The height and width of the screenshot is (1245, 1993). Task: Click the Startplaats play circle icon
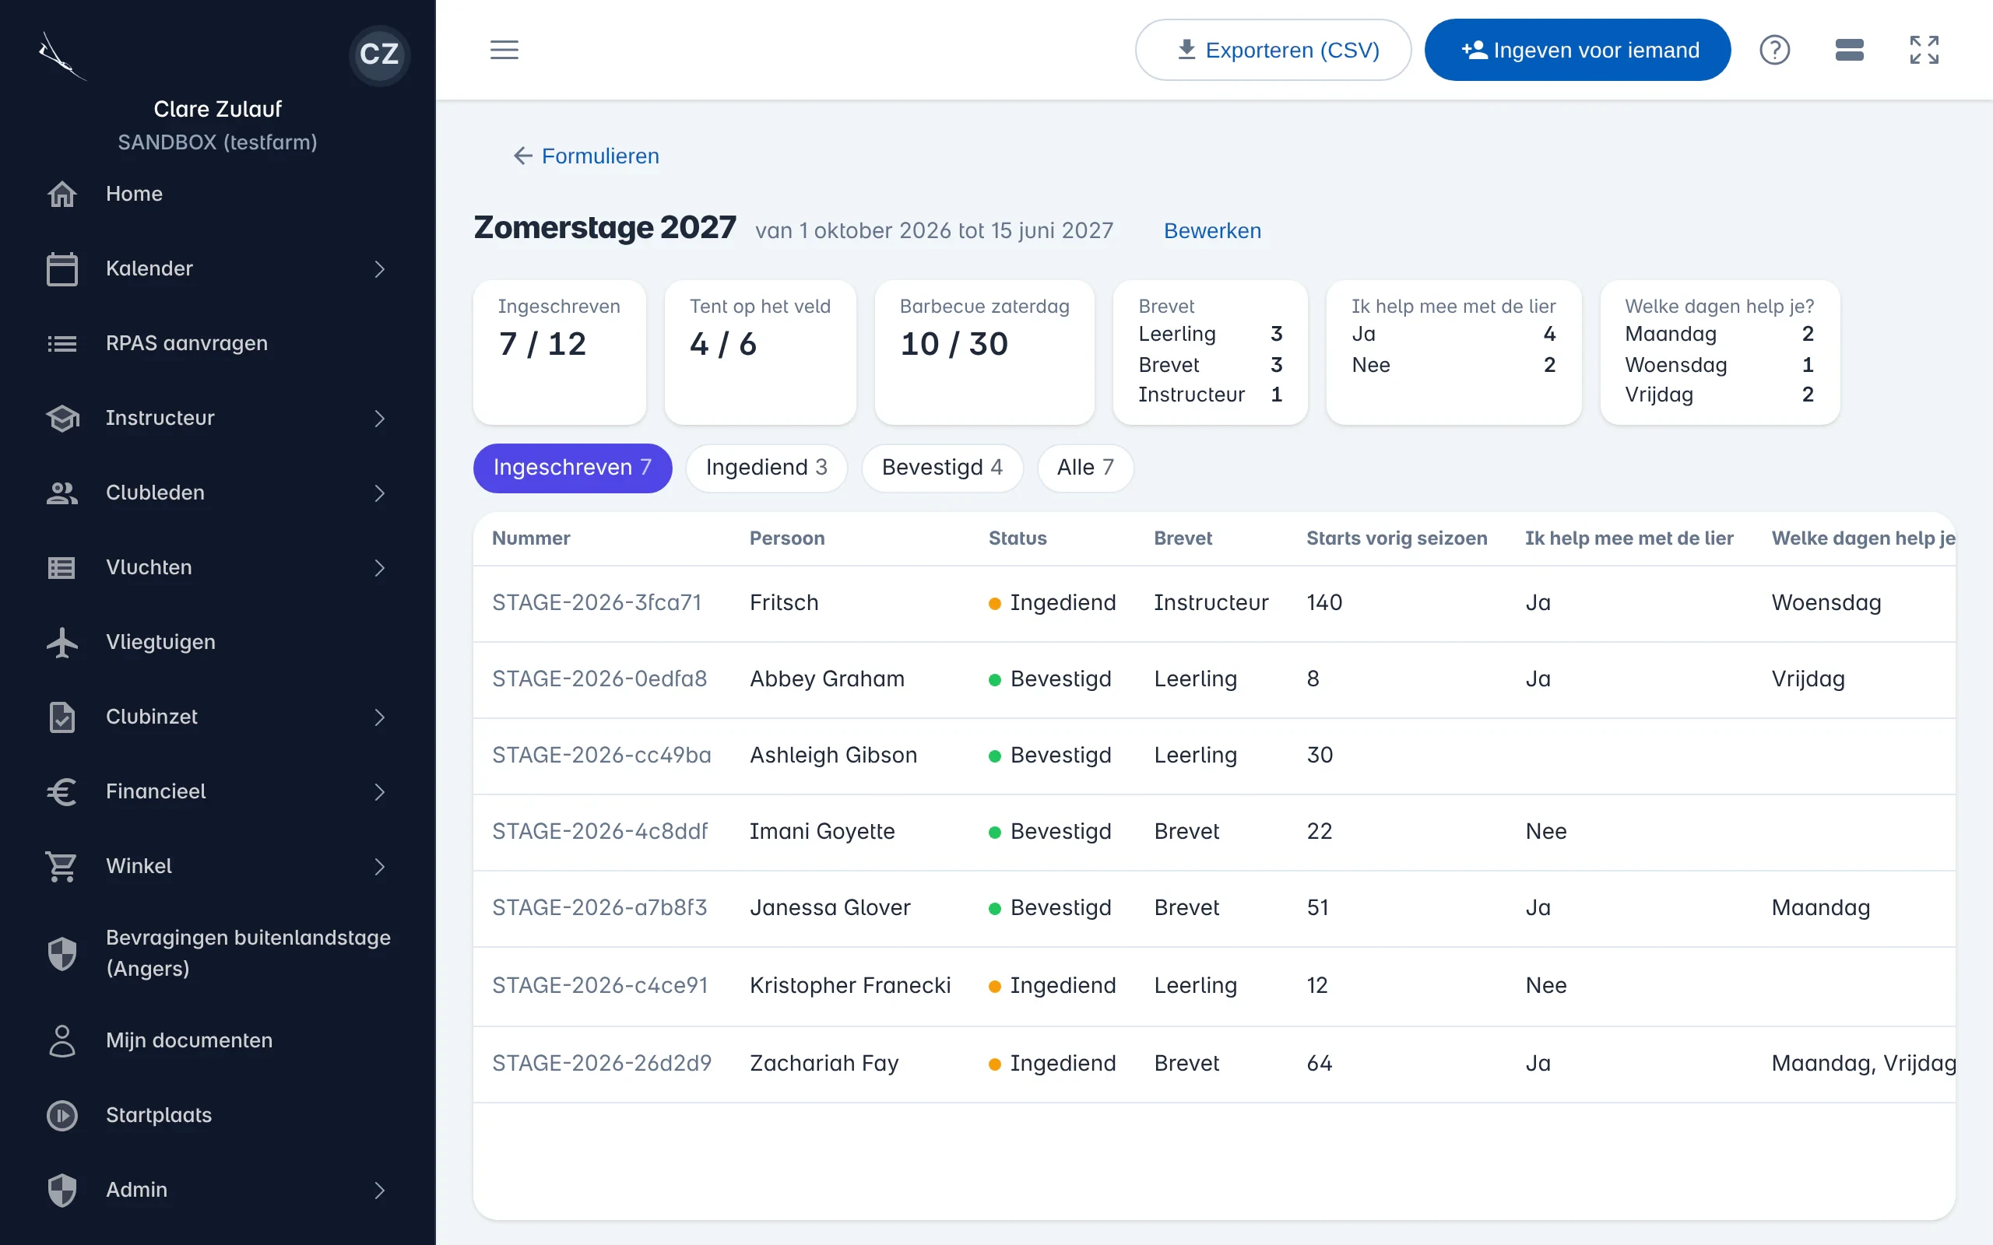coord(62,1115)
